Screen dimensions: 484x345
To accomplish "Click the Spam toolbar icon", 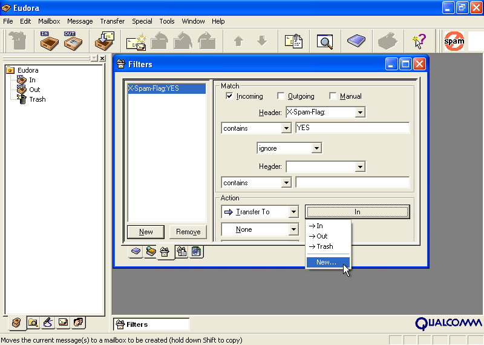I will [454, 41].
